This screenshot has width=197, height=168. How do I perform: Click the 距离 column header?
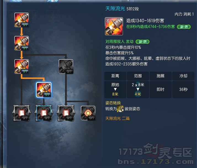point(115,76)
